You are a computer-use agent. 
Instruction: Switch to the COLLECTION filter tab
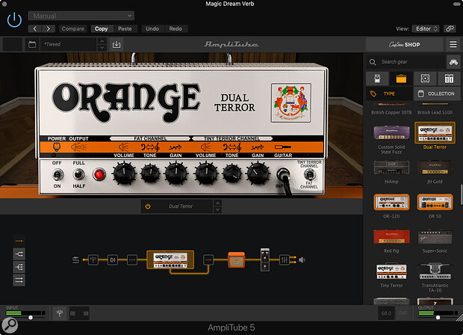click(x=437, y=93)
